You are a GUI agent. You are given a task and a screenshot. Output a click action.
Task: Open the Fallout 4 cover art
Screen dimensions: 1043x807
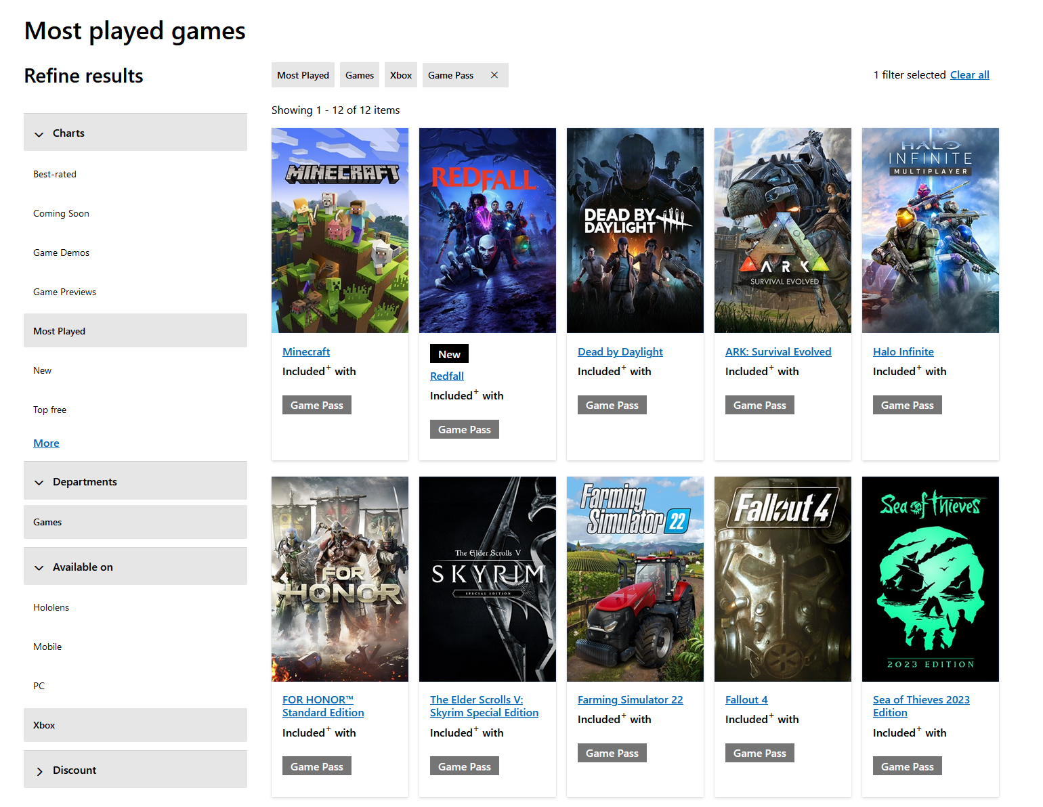(x=783, y=579)
